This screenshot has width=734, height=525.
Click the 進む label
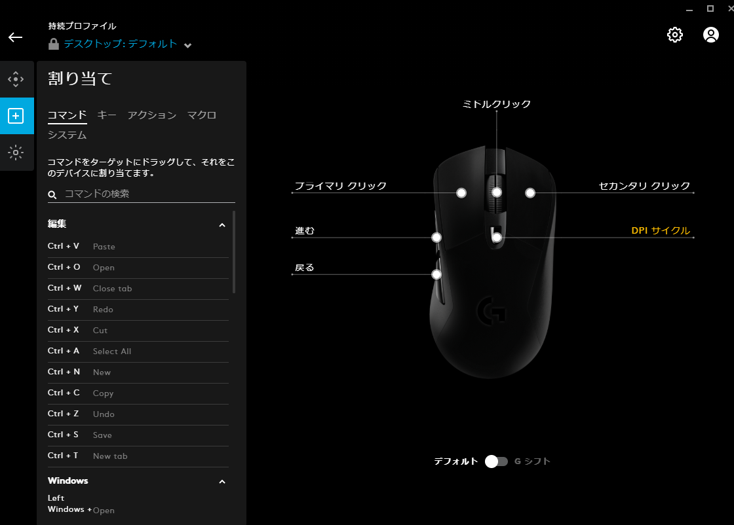click(305, 230)
